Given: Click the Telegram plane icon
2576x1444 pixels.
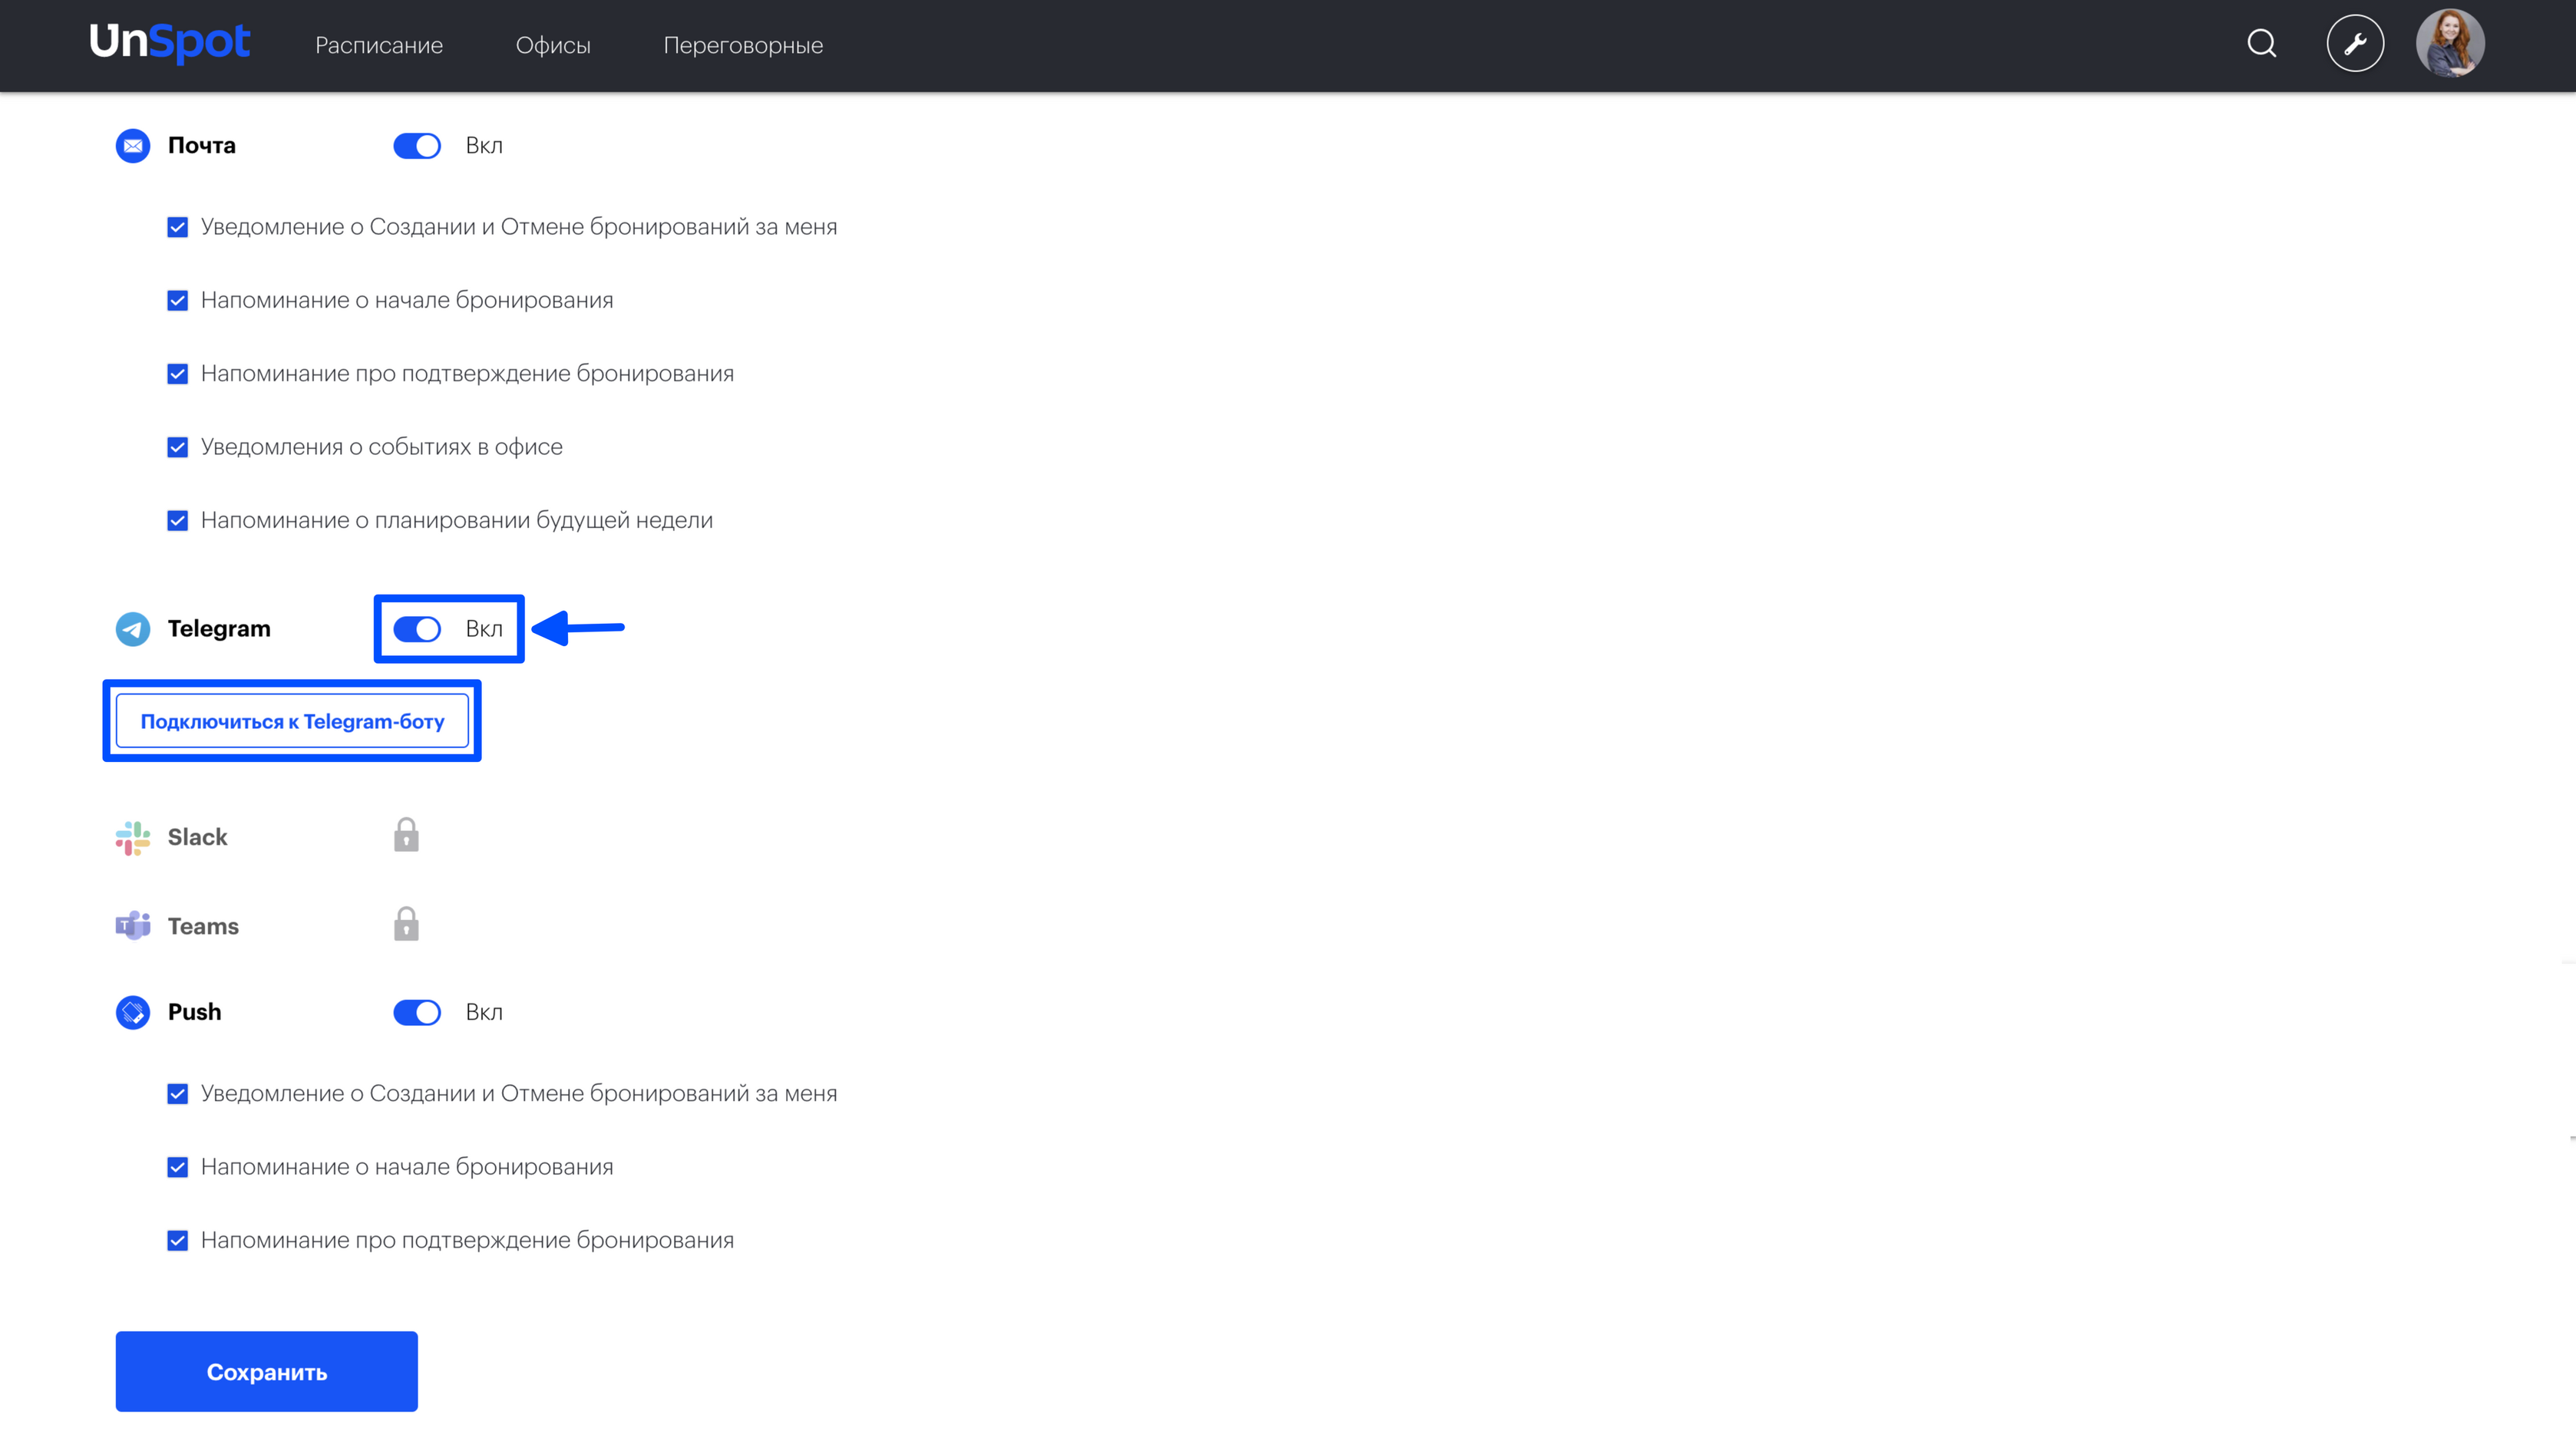Looking at the screenshot, I should coord(133,630).
